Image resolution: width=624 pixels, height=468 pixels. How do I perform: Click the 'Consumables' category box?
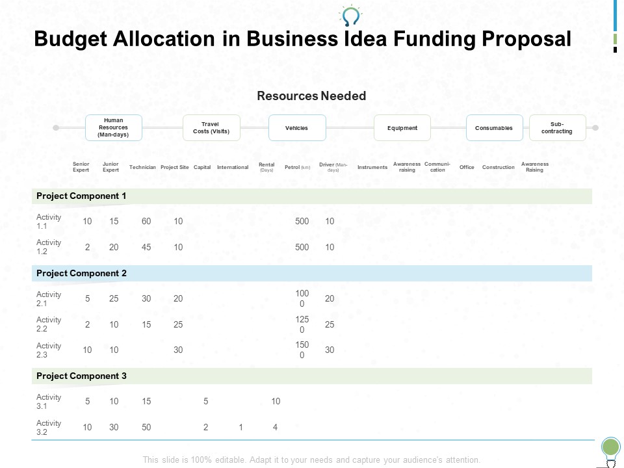tap(494, 128)
